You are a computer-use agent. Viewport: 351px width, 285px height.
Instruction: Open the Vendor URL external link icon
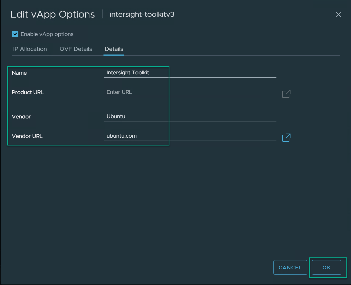click(x=286, y=138)
